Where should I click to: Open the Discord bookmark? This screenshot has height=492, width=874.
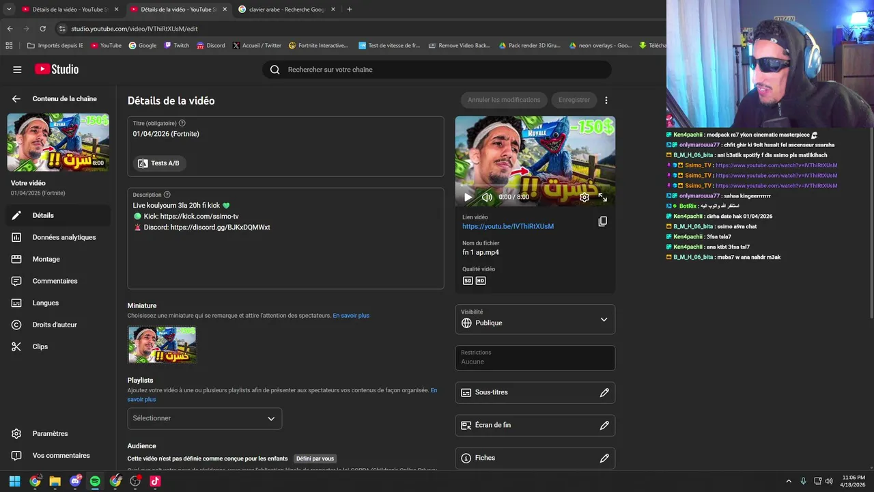pyautogui.click(x=211, y=46)
